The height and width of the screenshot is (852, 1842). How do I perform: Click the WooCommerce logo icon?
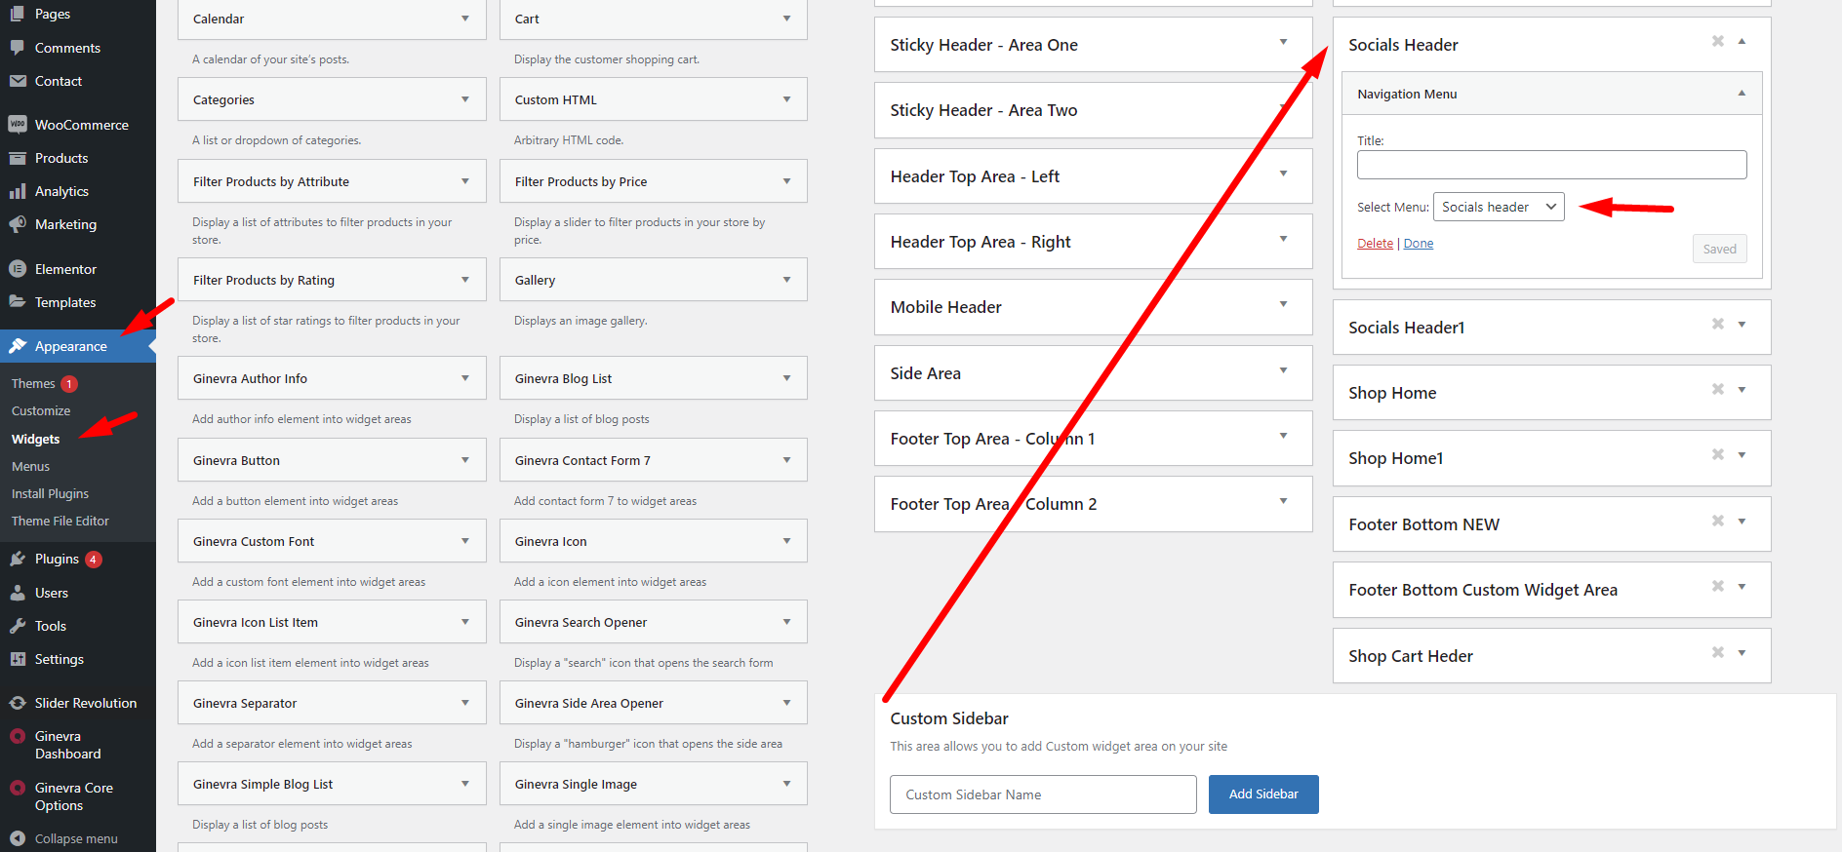18,125
